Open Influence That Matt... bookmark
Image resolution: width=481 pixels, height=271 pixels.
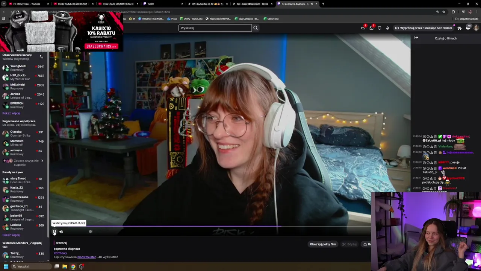150,19
